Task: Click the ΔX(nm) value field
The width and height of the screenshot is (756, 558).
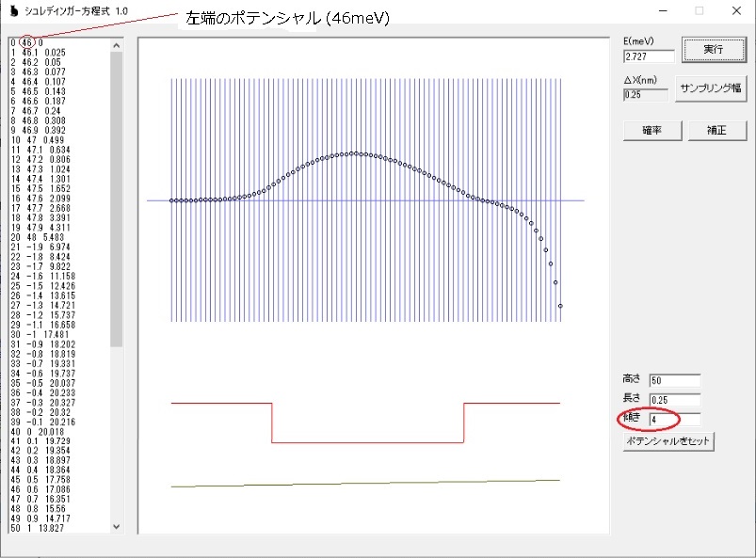Action: click(x=645, y=94)
